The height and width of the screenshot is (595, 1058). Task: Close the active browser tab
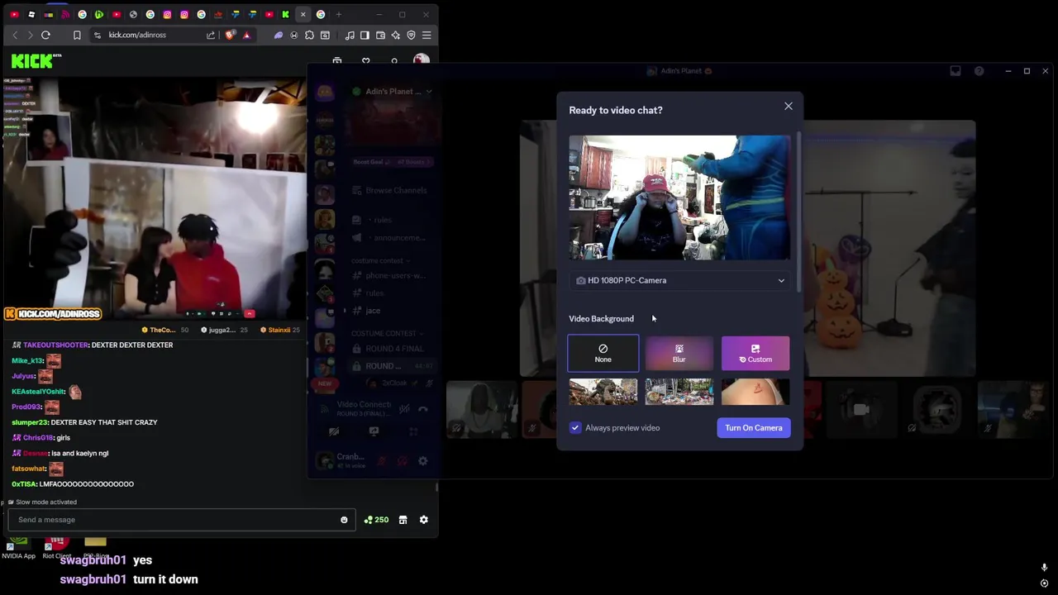tap(303, 14)
